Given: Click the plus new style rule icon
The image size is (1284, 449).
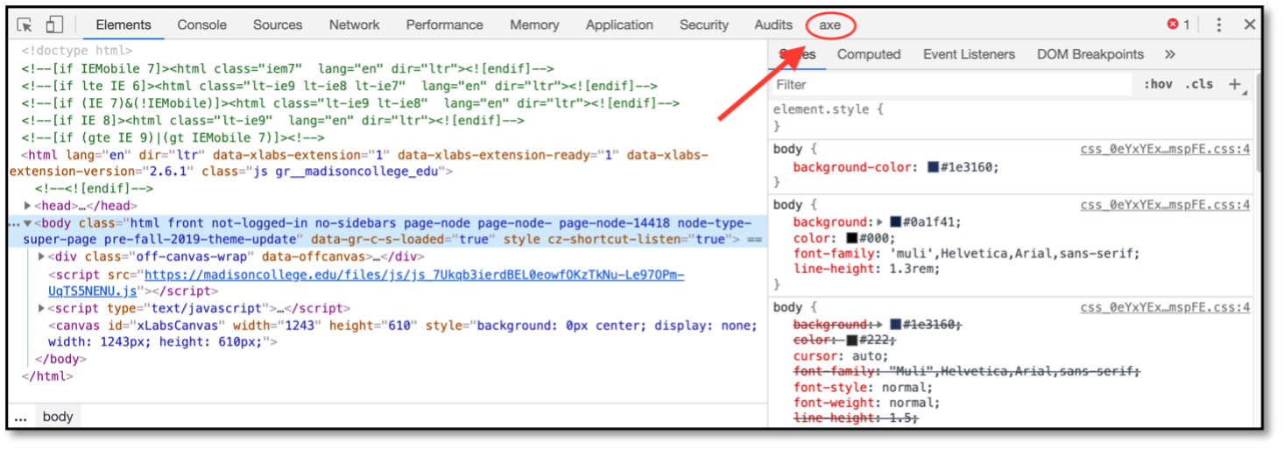Looking at the screenshot, I should [1235, 84].
